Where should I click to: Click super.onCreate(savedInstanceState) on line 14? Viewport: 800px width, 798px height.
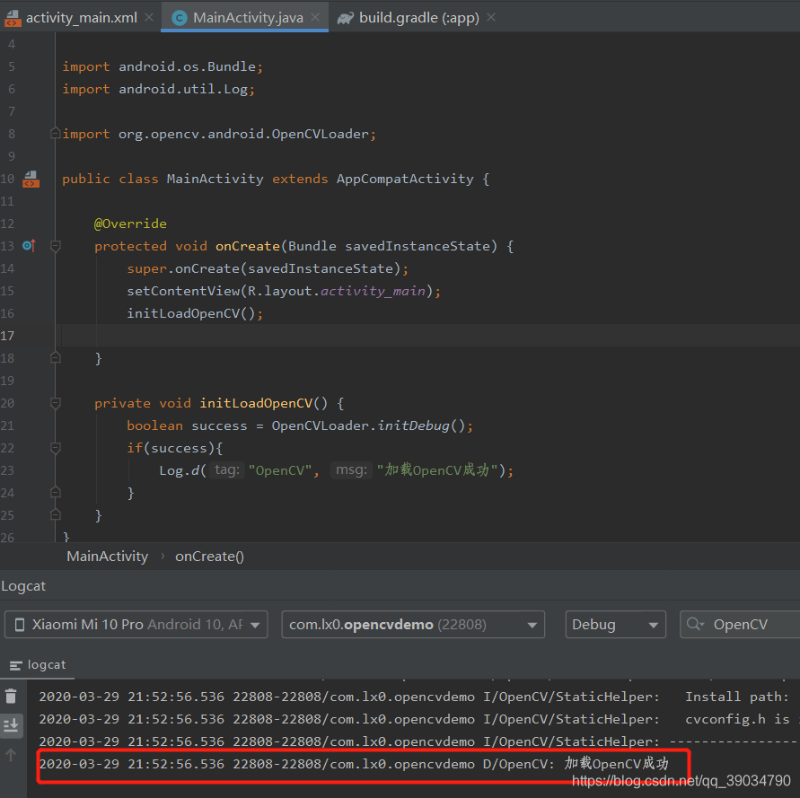pos(268,269)
